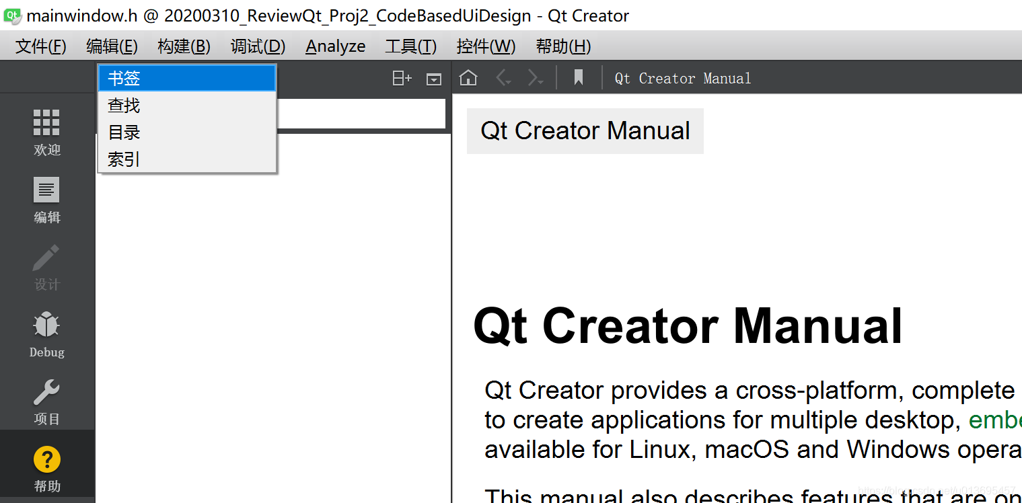Switch to 设计 design mode
Image resolution: width=1022 pixels, height=503 pixels.
point(47,267)
